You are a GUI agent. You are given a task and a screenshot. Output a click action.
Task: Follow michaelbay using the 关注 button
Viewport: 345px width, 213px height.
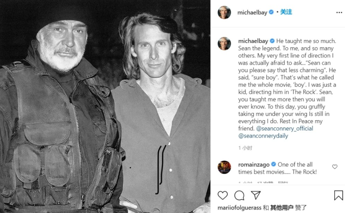[286, 12]
